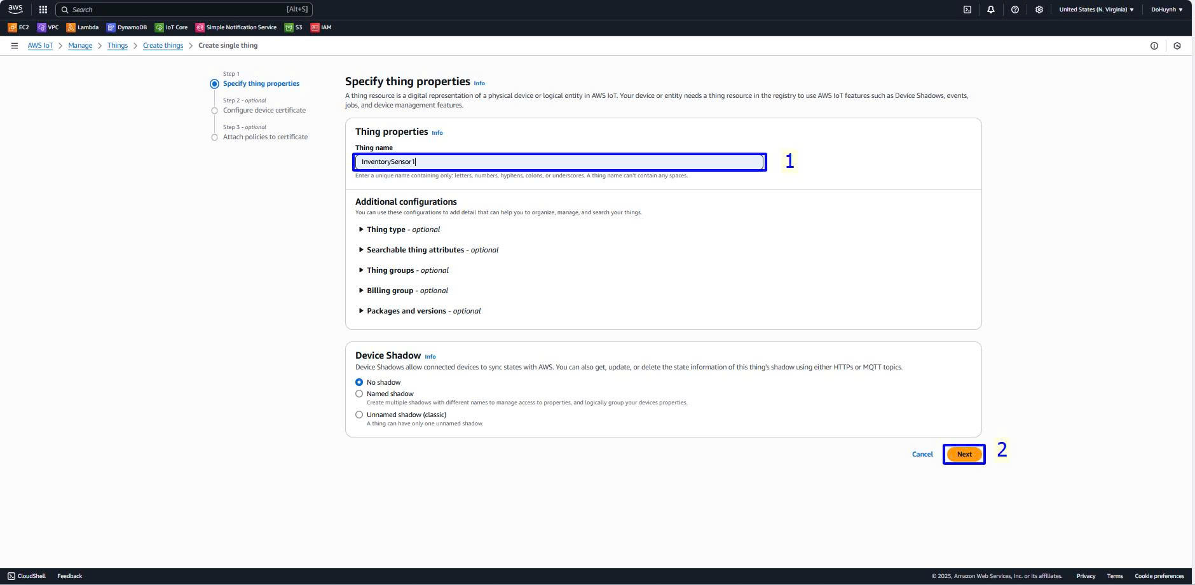Click the Thing name input field

point(559,162)
